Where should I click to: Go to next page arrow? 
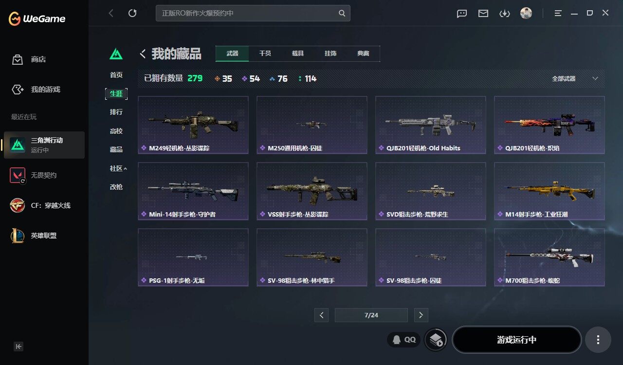(x=421, y=315)
